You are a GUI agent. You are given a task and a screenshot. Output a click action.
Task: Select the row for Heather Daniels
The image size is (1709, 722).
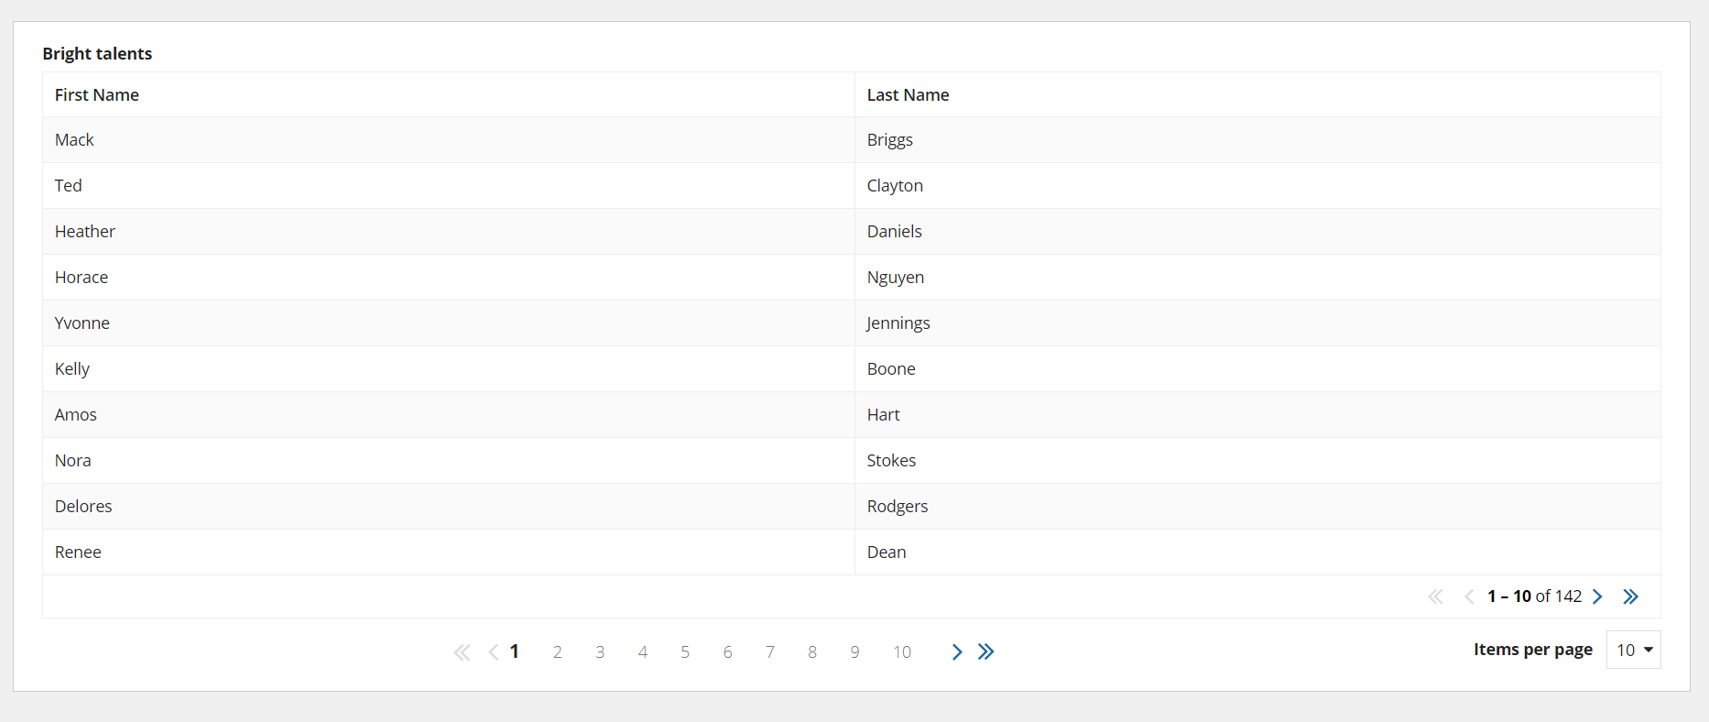pos(852,231)
